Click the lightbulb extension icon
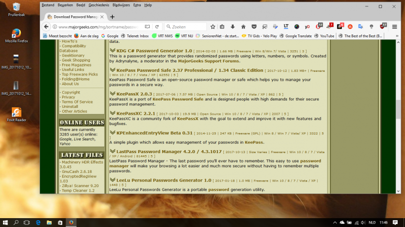Screen dimensions: 405x227 (x=371, y=27)
